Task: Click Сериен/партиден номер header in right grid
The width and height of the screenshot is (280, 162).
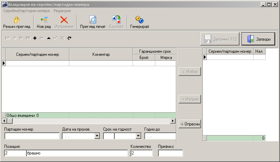Action: coord(230,51)
